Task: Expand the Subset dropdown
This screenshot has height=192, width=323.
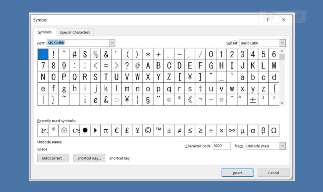Action: pyautogui.click(x=282, y=43)
